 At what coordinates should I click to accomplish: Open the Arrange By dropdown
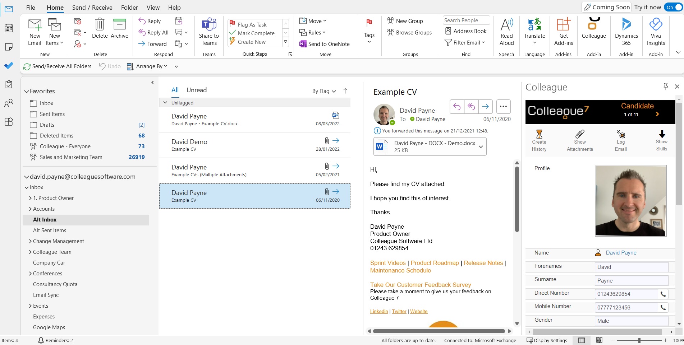[x=147, y=66]
